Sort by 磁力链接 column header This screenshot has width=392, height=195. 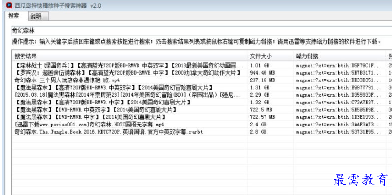click(339, 57)
